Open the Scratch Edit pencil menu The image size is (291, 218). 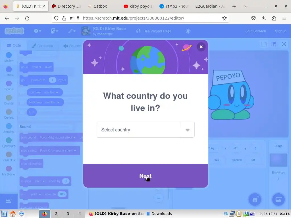click(x=72, y=31)
